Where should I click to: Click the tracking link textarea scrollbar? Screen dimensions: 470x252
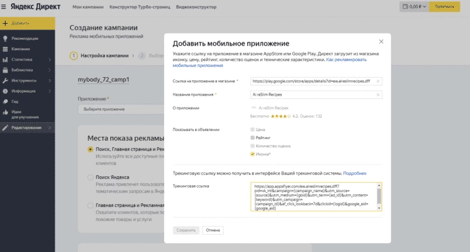(x=379, y=197)
